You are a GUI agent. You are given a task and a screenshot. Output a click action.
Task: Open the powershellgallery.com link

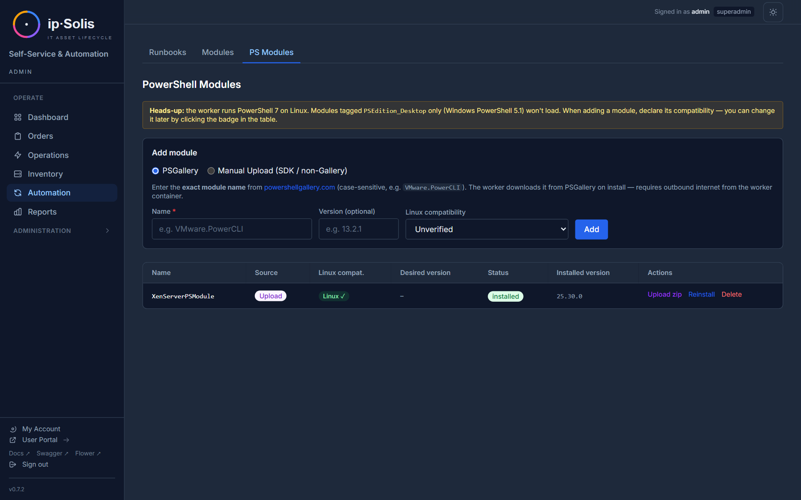click(x=299, y=187)
